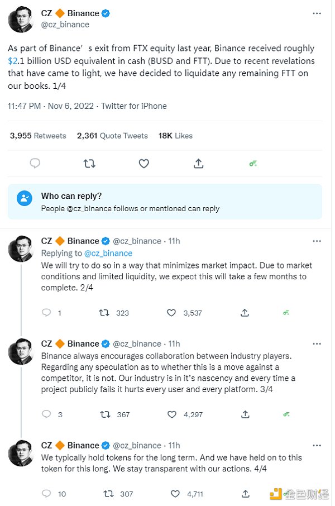Open more options on 4/4 reply
This screenshot has width=335, height=506.
tap(317, 445)
